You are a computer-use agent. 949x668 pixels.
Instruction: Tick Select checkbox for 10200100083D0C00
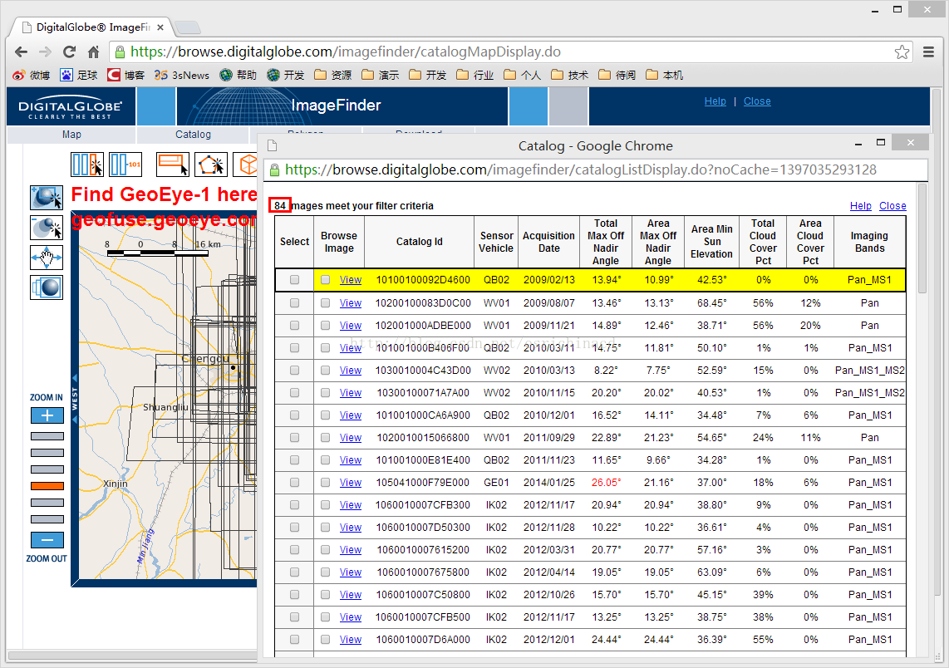[295, 302]
